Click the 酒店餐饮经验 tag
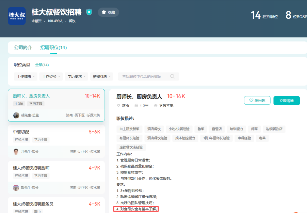Viewport: 307px width, 213px height. click(x=157, y=138)
